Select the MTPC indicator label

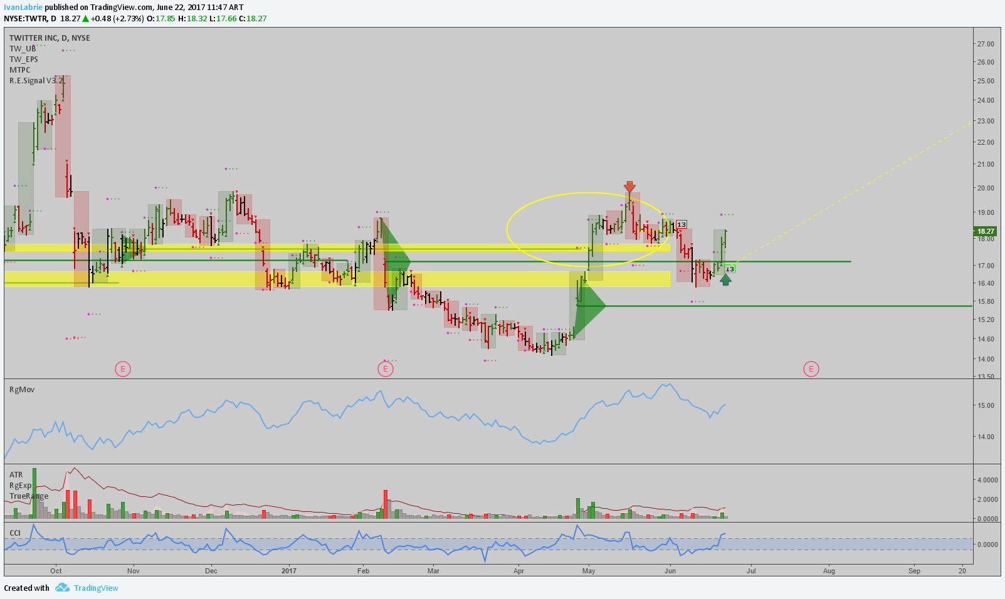pyautogui.click(x=19, y=70)
